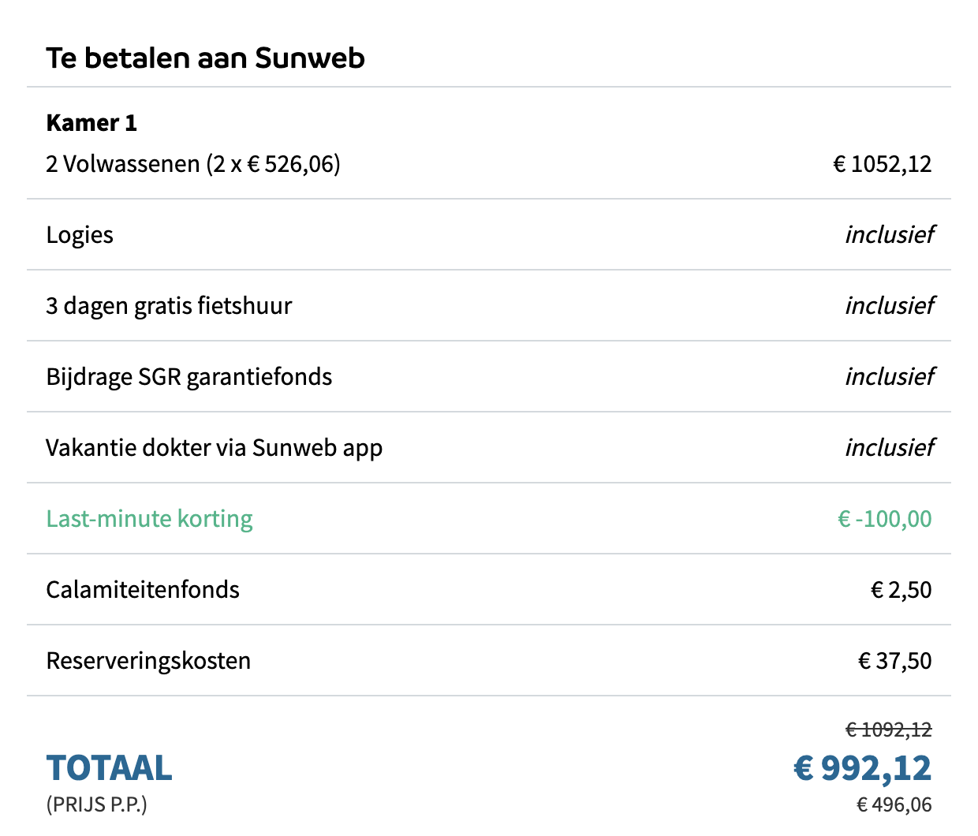The width and height of the screenshot is (978, 836).
Task: Click '2 Volwassenen (2 x € 526,06)' text
Action: click(193, 164)
